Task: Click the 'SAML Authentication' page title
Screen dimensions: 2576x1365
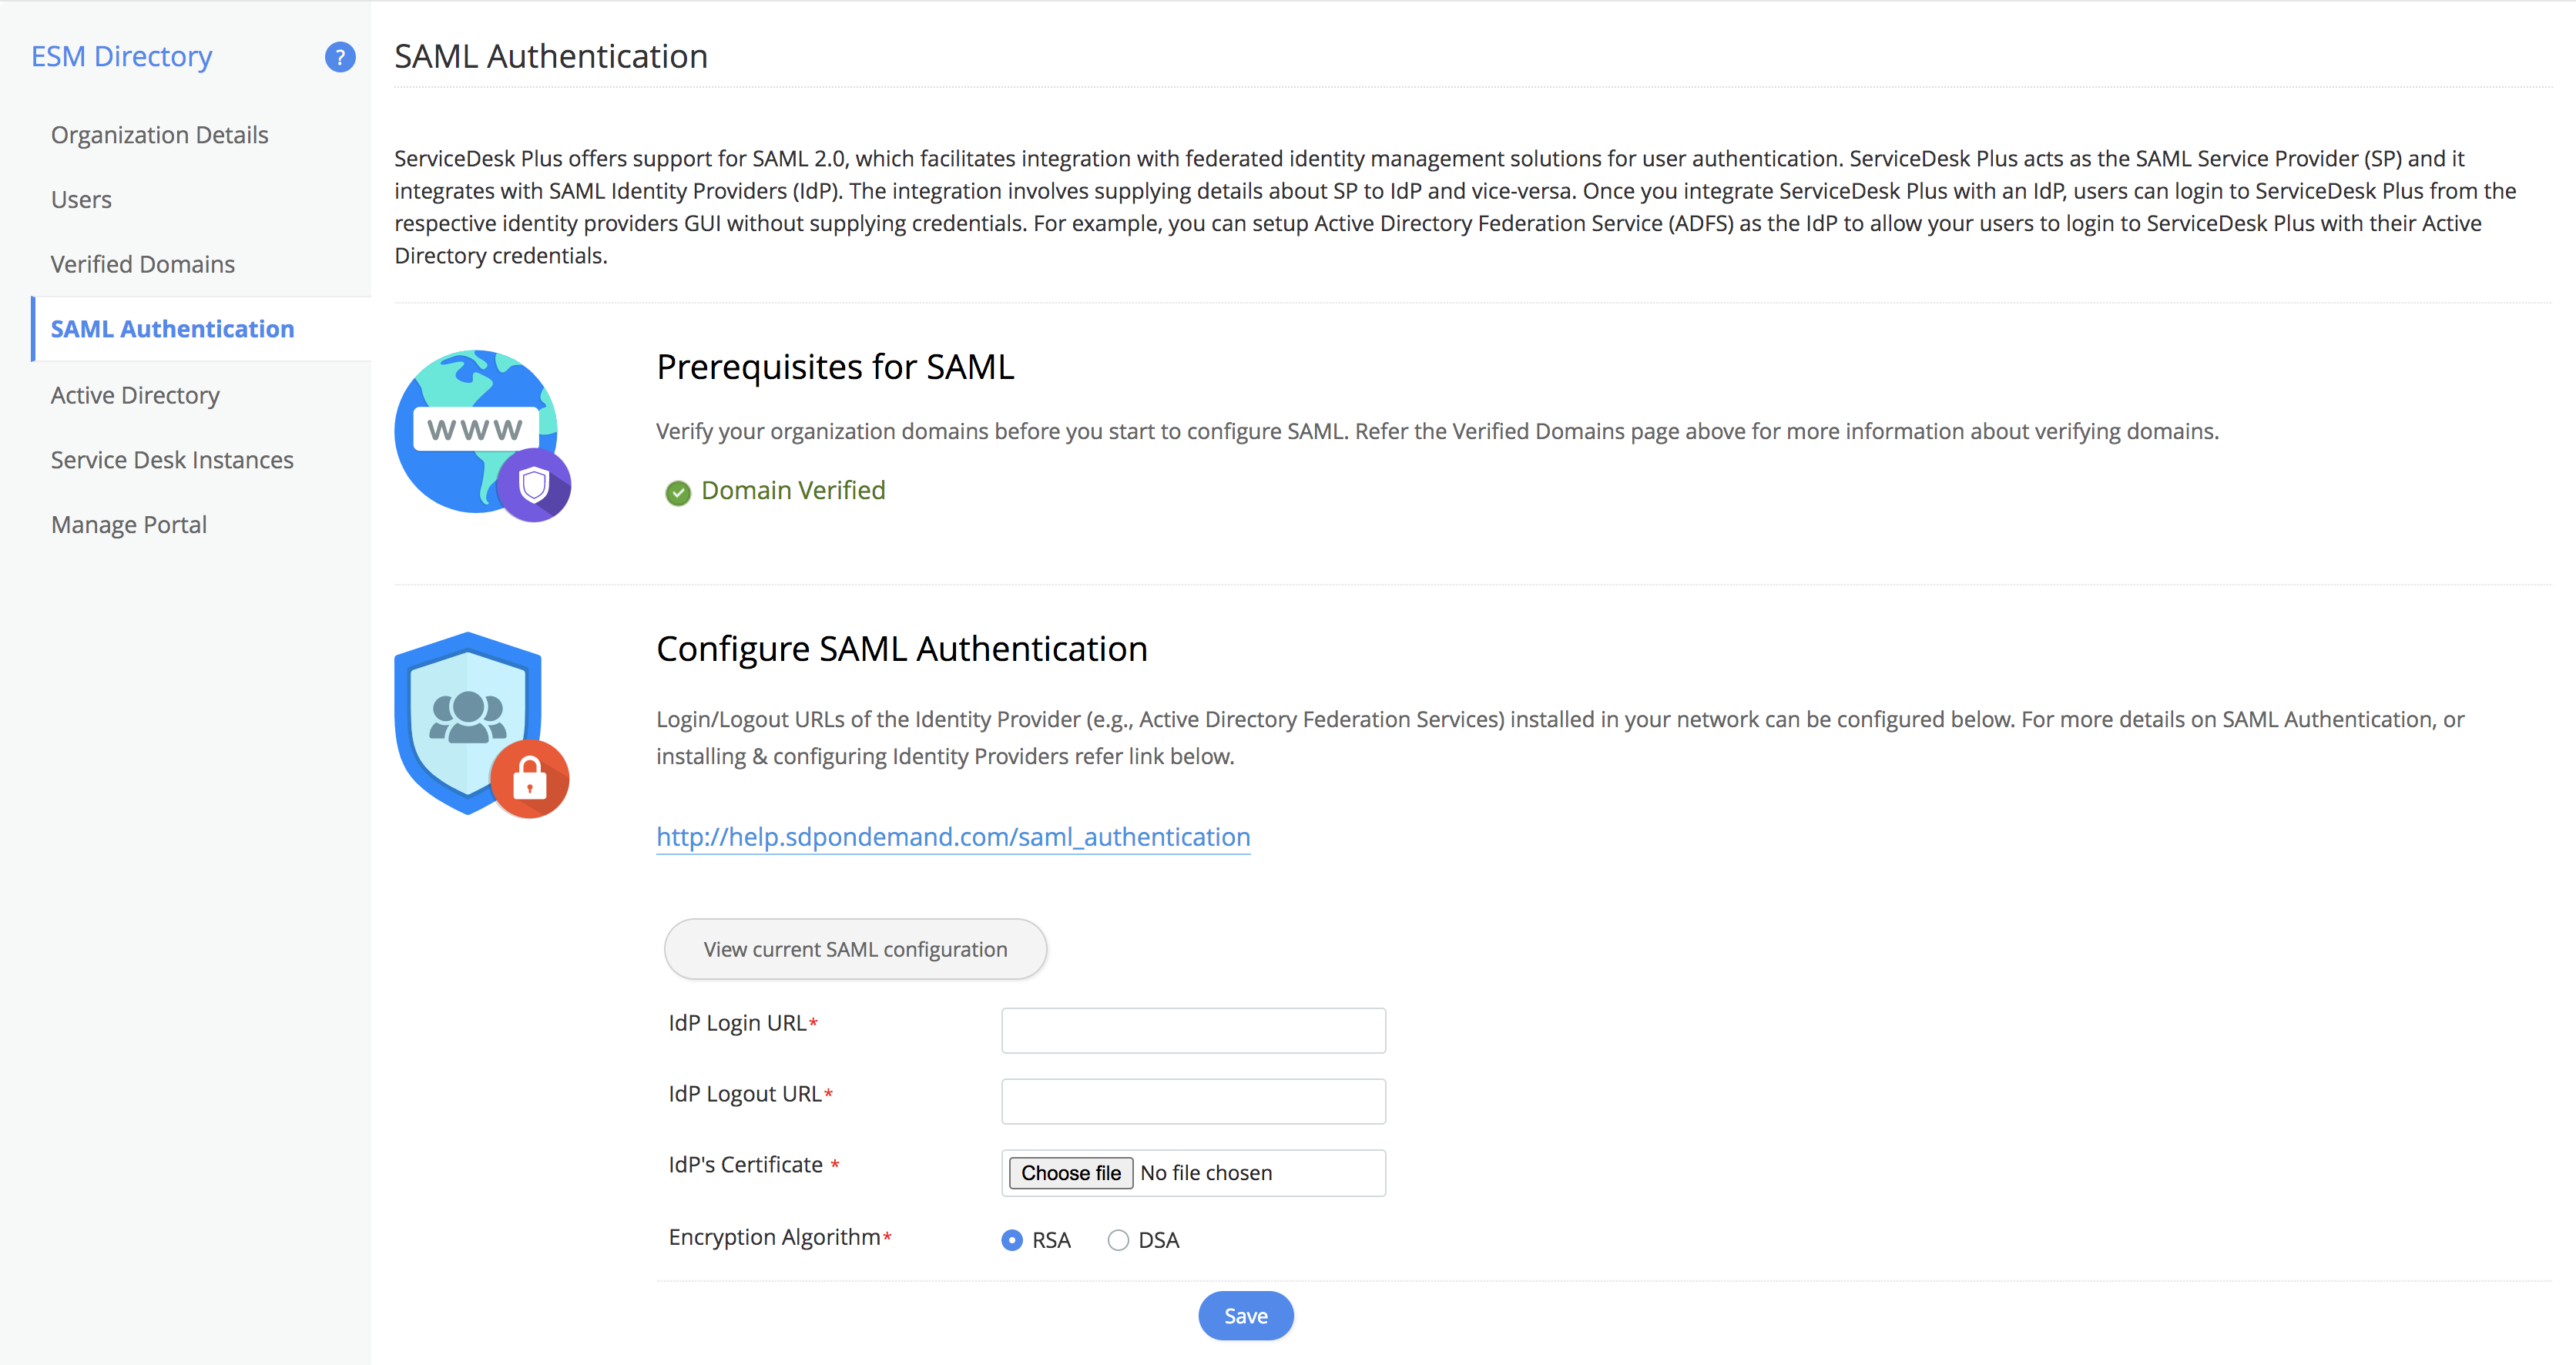Action: pos(551,56)
